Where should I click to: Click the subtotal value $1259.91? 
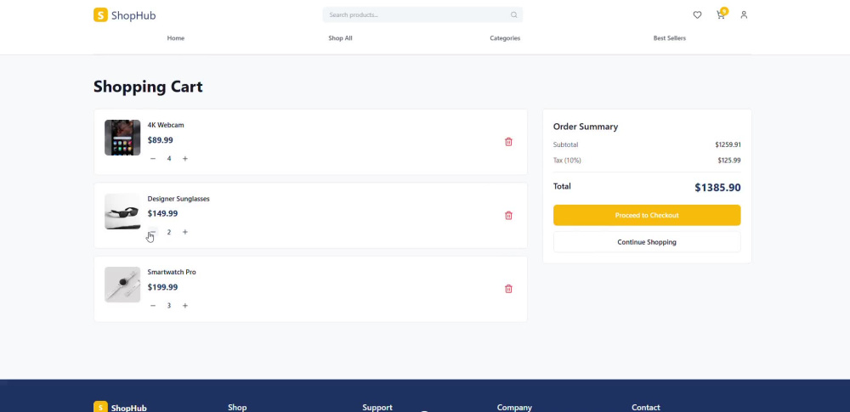tap(728, 144)
